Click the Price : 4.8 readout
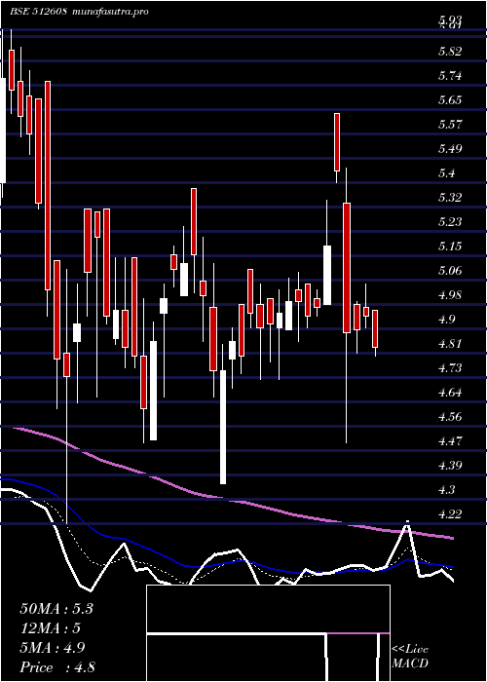The width and height of the screenshot is (487, 682). 57,667
